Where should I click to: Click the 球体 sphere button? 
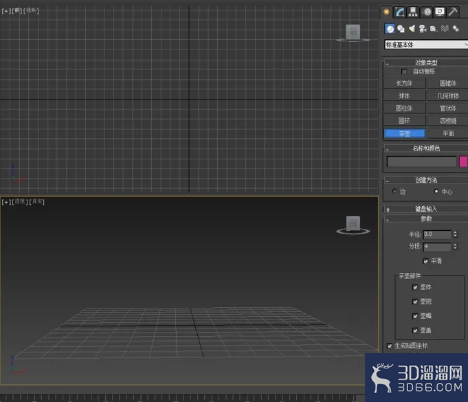tap(404, 96)
